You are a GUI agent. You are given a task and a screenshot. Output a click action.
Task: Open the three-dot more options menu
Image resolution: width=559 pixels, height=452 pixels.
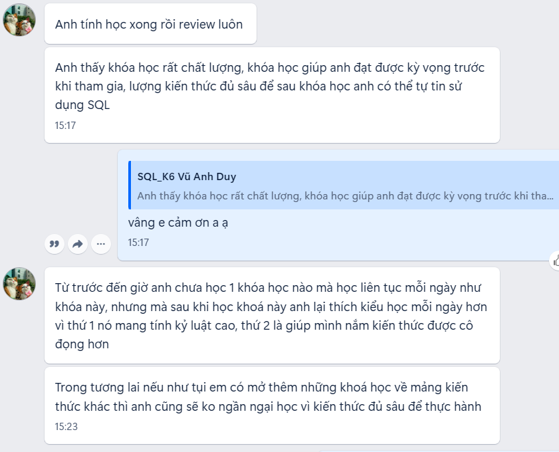click(100, 244)
